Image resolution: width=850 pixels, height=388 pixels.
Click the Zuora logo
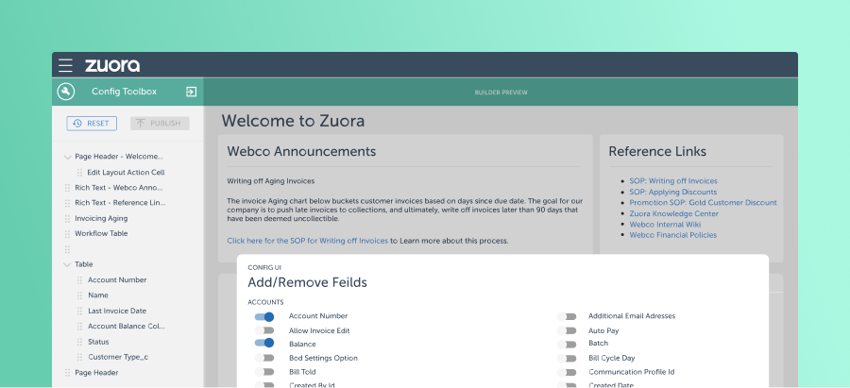pyautogui.click(x=112, y=65)
